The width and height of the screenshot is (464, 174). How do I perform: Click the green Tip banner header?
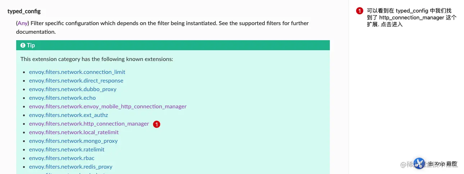coord(173,45)
